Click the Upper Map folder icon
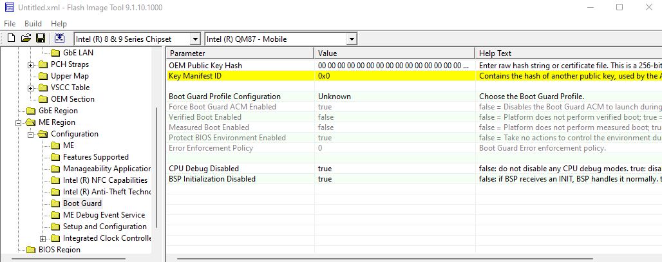 point(43,77)
